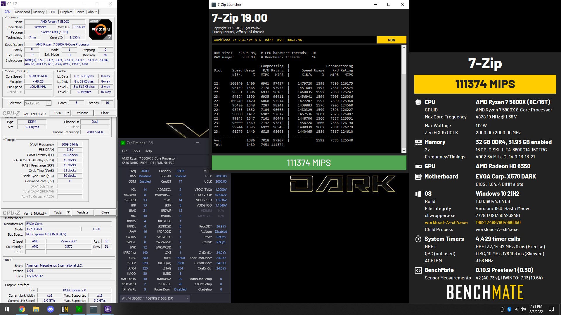Open the Socket #1 selection dropdown
The width and height of the screenshot is (561, 315).
[38, 103]
